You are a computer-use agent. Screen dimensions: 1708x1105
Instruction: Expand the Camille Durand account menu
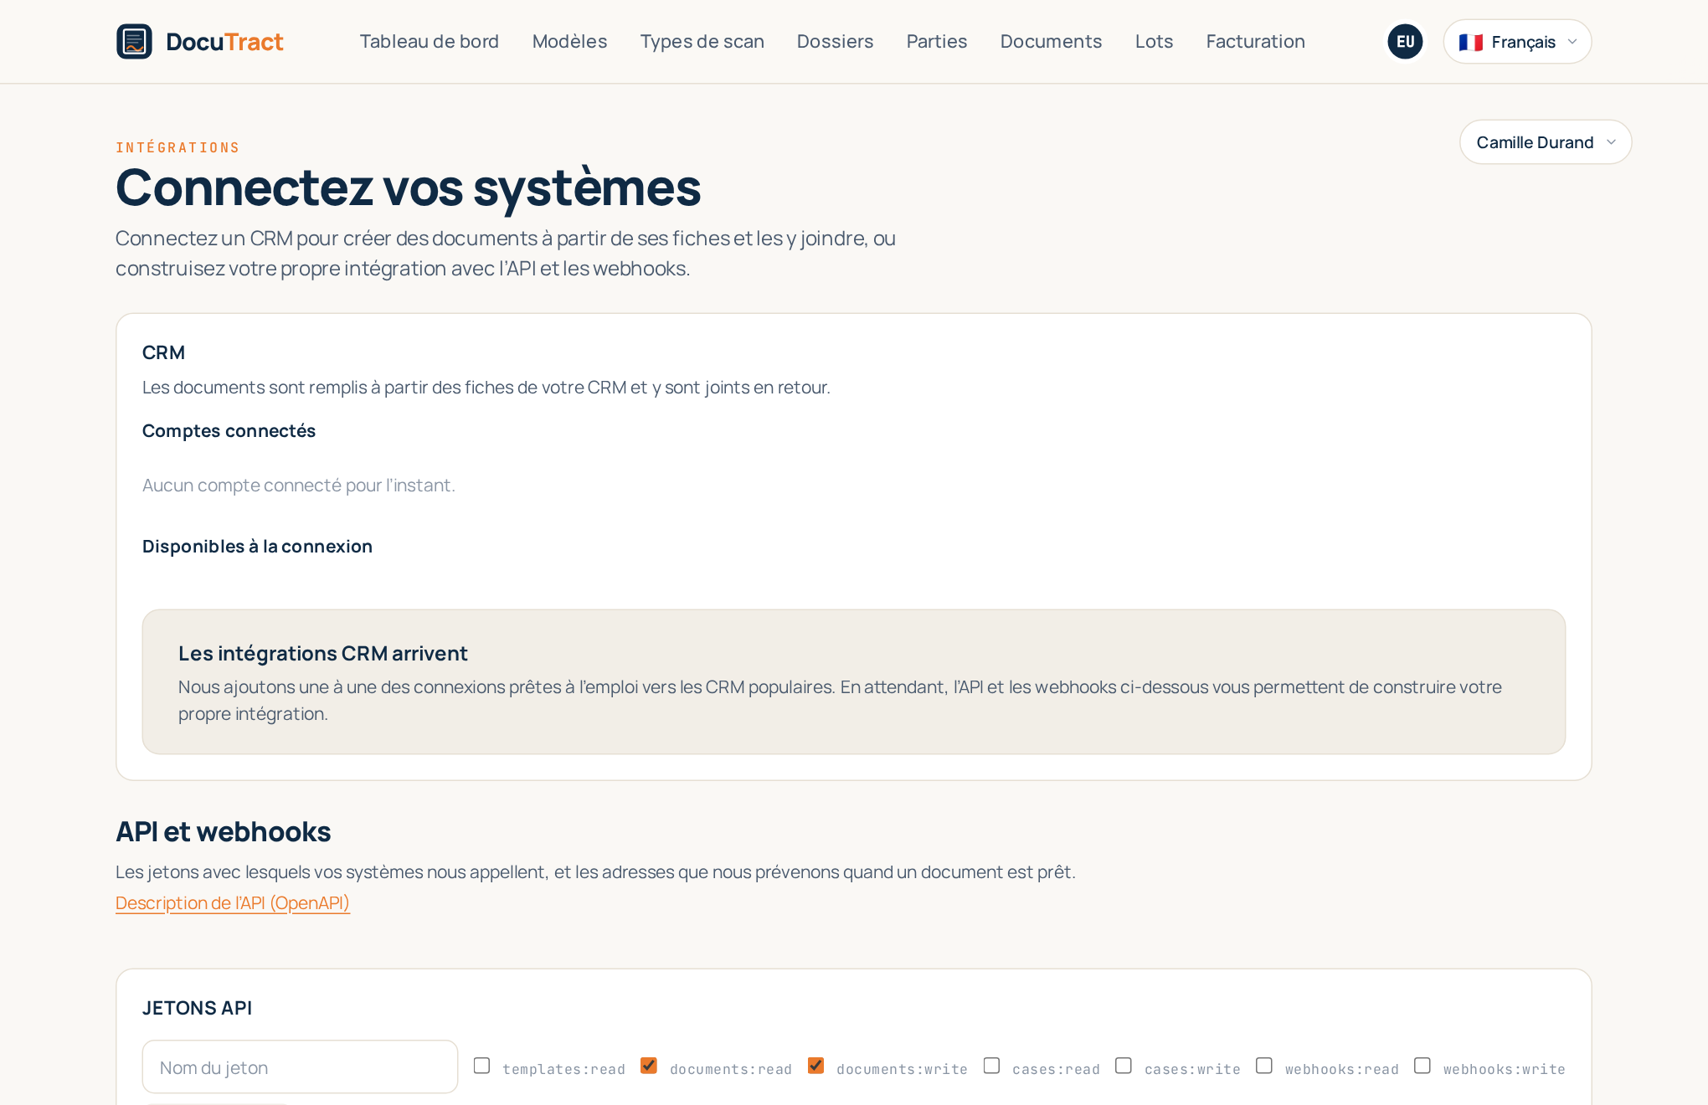[x=1546, y=141]
